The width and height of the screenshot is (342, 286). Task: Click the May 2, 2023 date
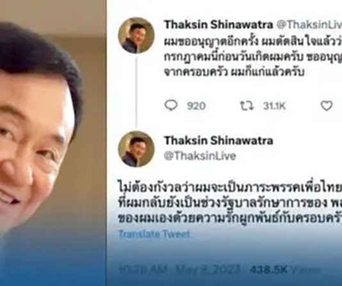tap(208, 269)
